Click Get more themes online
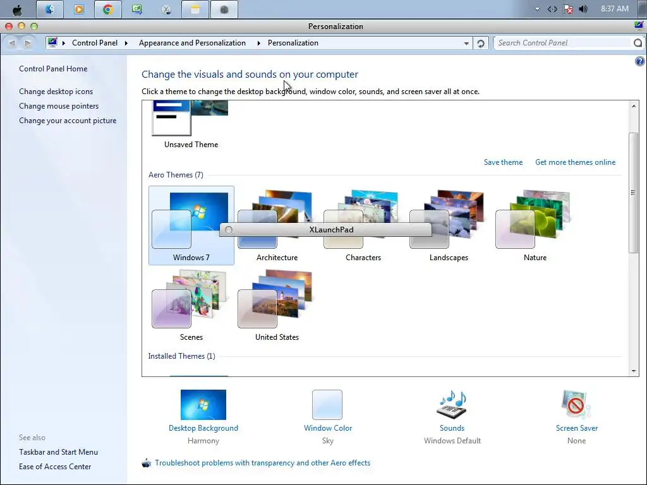Image resolution: width=647 pixels, height=485 pixels. click(575, 162)
